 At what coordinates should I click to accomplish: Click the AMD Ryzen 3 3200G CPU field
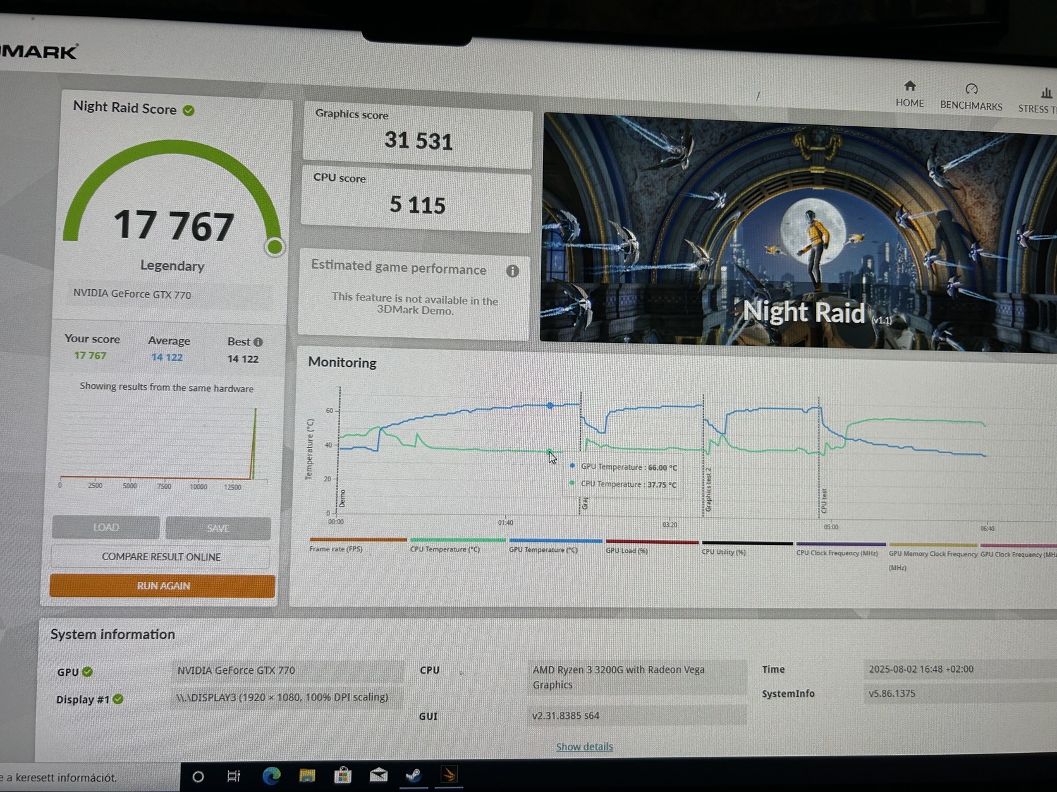click(637, 677)
